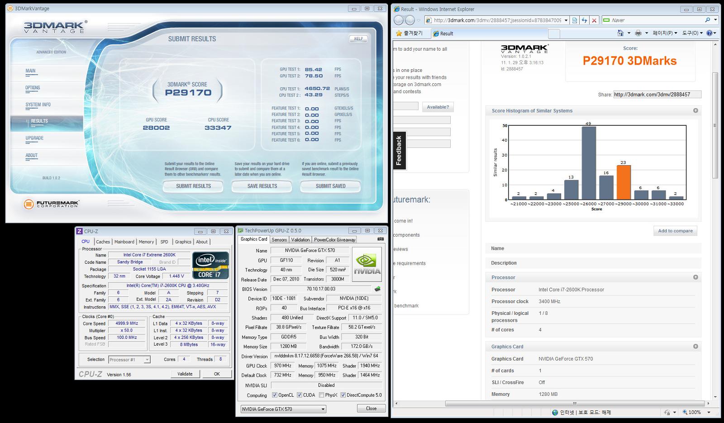Click the favorites star icon in IE
724x423 pixels.
[399, 33]
